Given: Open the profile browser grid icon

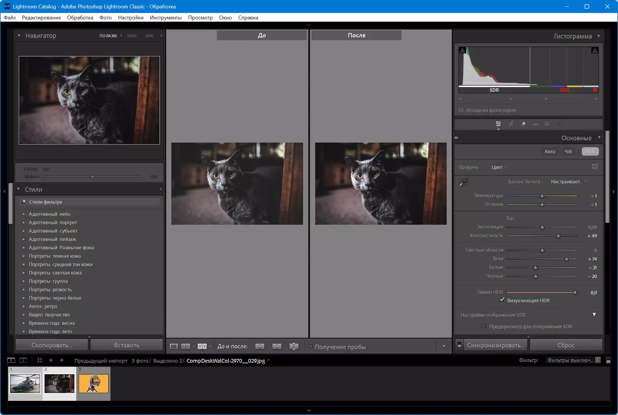Looking at the screenshot, I should pos(595,166).
